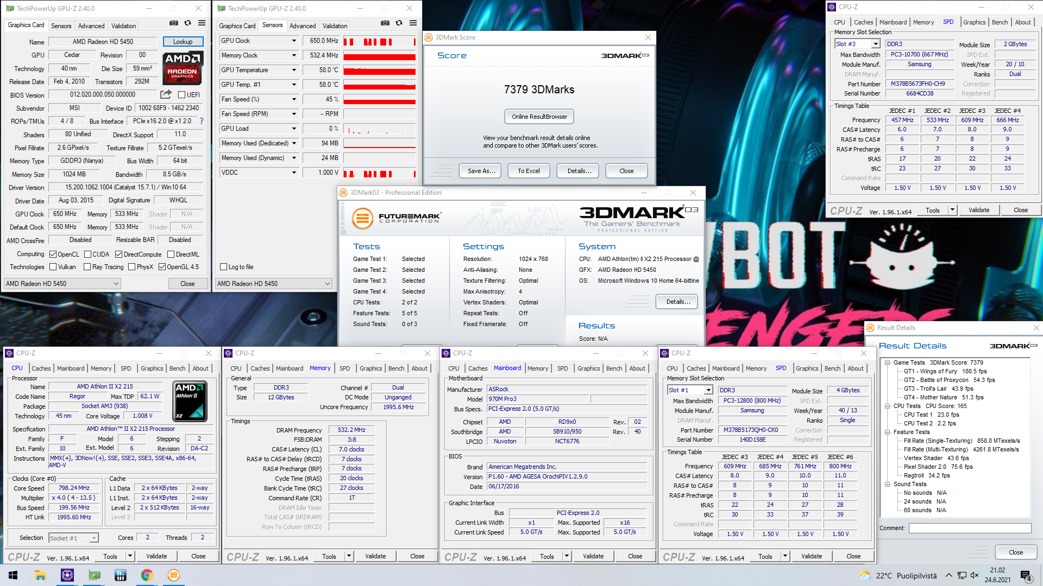Open the notification center icon
This screenshot has width=1043, height=586.
(1026, 576)
